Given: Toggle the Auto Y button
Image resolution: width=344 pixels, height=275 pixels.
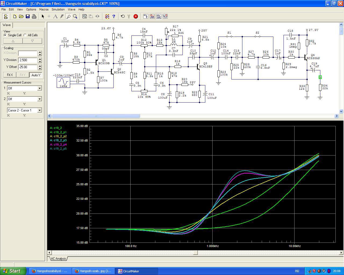Looking at the screenshot, I should pyautogui.click(x=36, y=75).
